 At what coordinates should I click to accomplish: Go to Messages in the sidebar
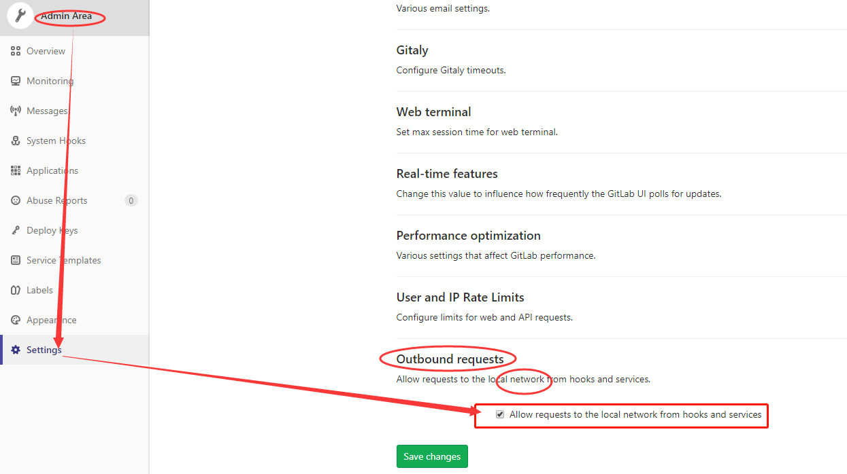pos(75,111)
